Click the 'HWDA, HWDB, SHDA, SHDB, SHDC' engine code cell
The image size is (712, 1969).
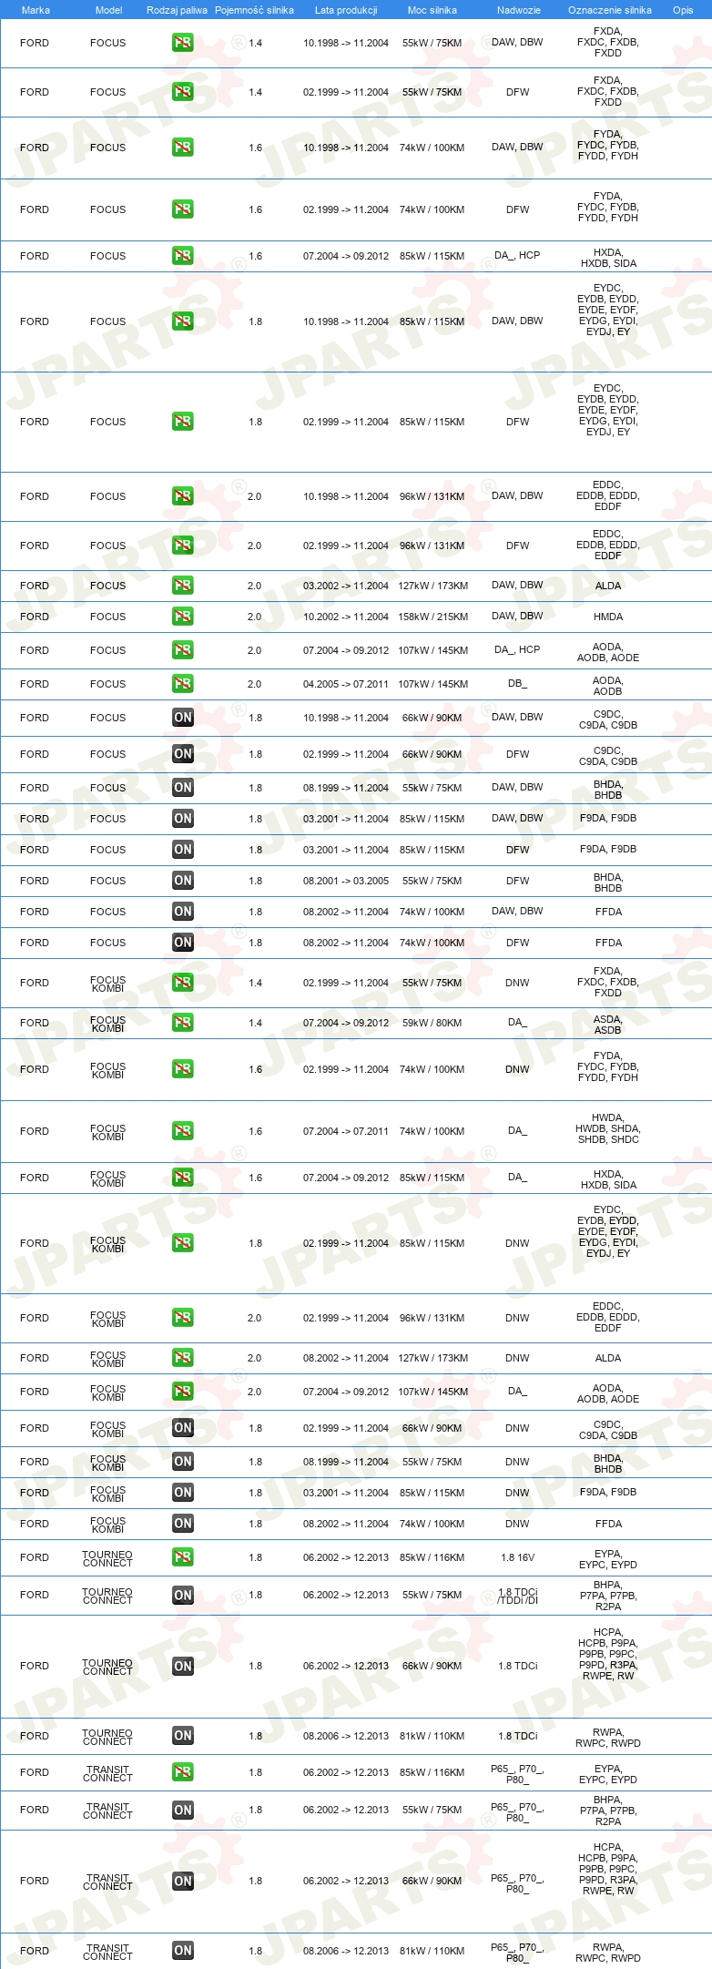pyautogui.click(x=607, y=1128)
